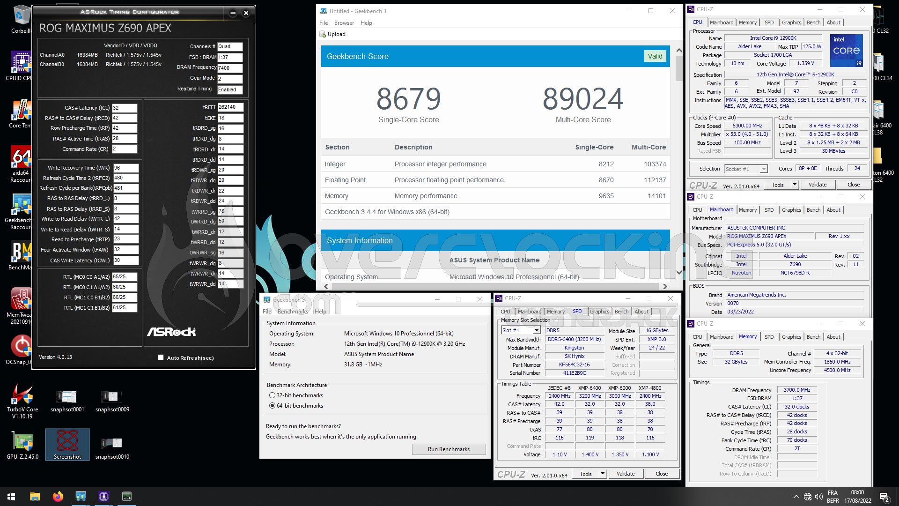Open File Explorer from the taskbar
Image resolution: width=899 pixels, height=506 pixels.
click(35, 496)
